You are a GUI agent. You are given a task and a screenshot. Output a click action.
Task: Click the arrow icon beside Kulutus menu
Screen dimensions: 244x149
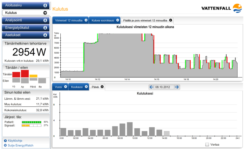[45, 13]
